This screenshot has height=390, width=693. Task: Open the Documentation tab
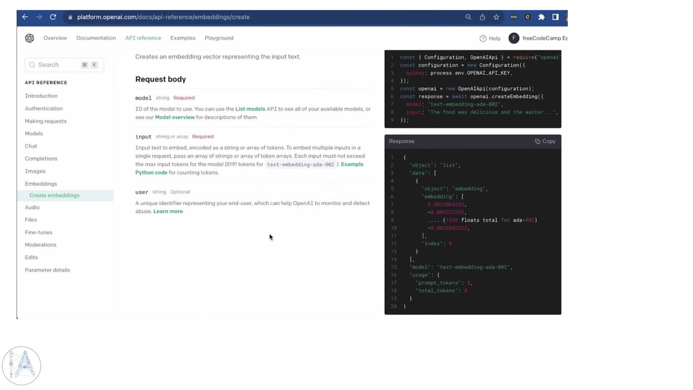pos(96,38)
